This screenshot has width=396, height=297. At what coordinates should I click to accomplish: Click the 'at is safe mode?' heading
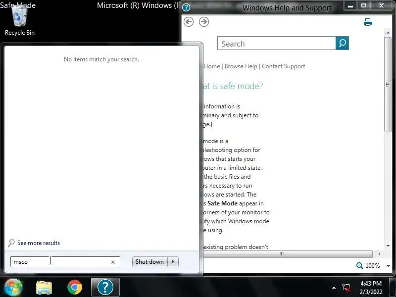[x=233, y=86]
